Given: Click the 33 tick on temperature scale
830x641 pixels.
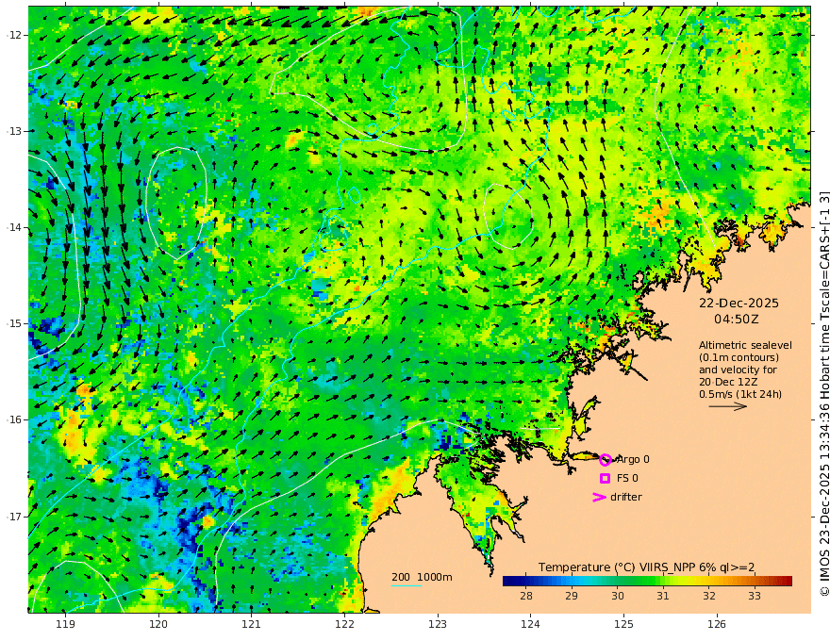Looking at the screenshot, I should pos(755,596).
